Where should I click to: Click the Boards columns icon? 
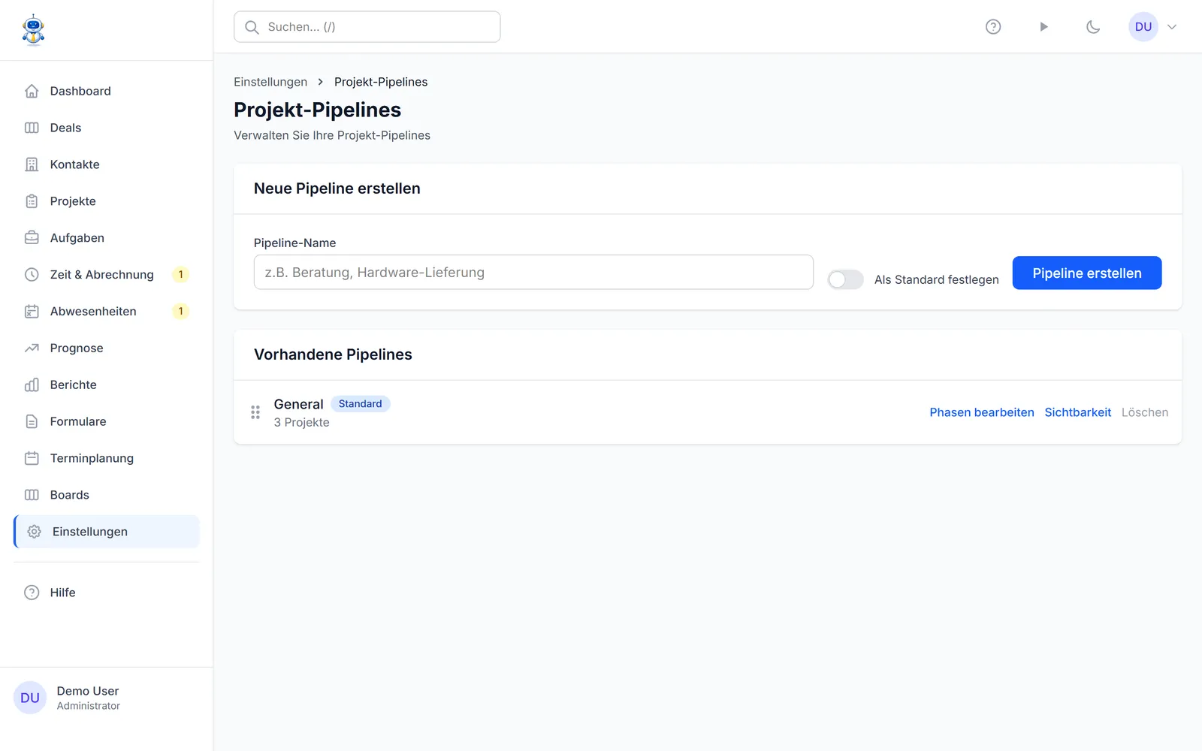pos(32,495)
